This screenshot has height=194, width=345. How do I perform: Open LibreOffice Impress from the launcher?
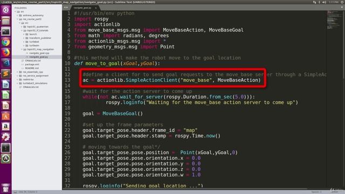point(6,106)
